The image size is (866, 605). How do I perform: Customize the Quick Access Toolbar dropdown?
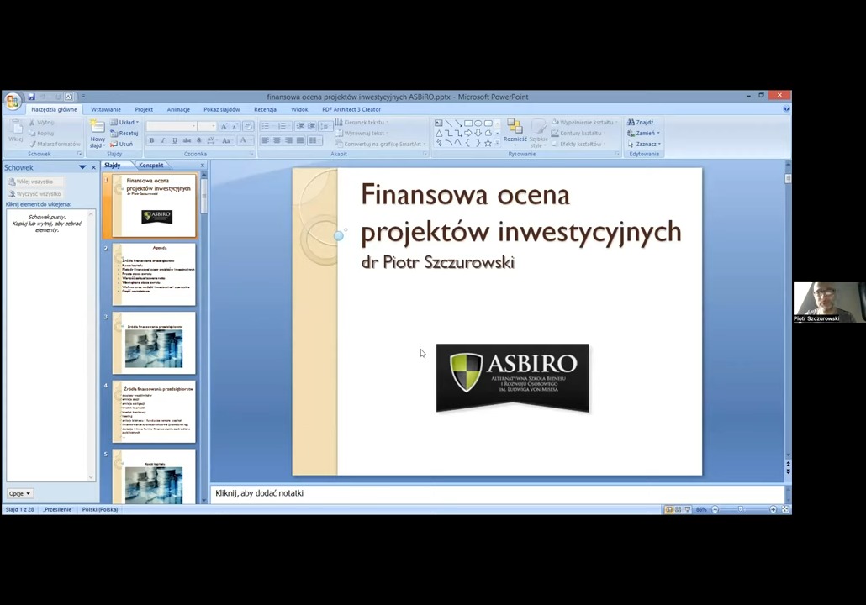click(83, 97)
